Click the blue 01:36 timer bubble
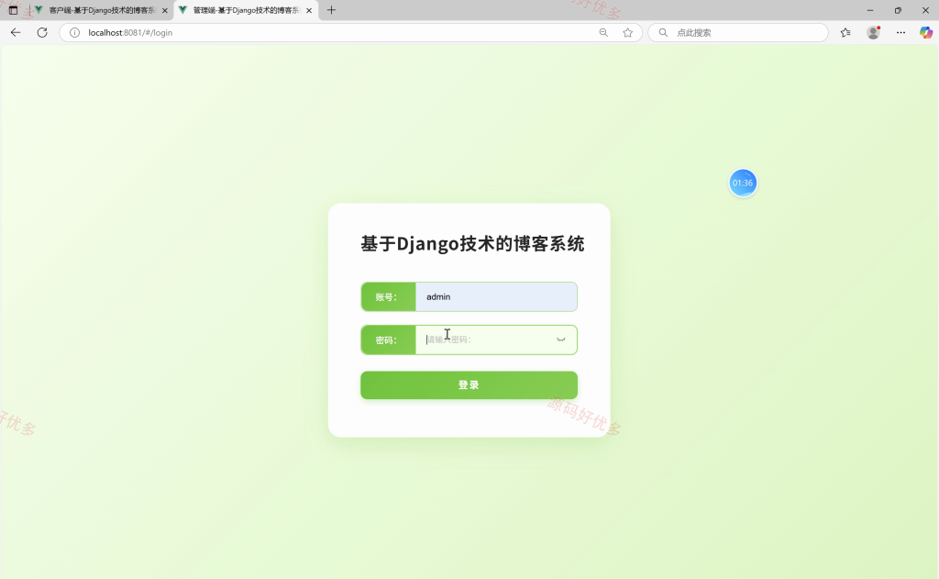939x579 pixels. (743, 183)
